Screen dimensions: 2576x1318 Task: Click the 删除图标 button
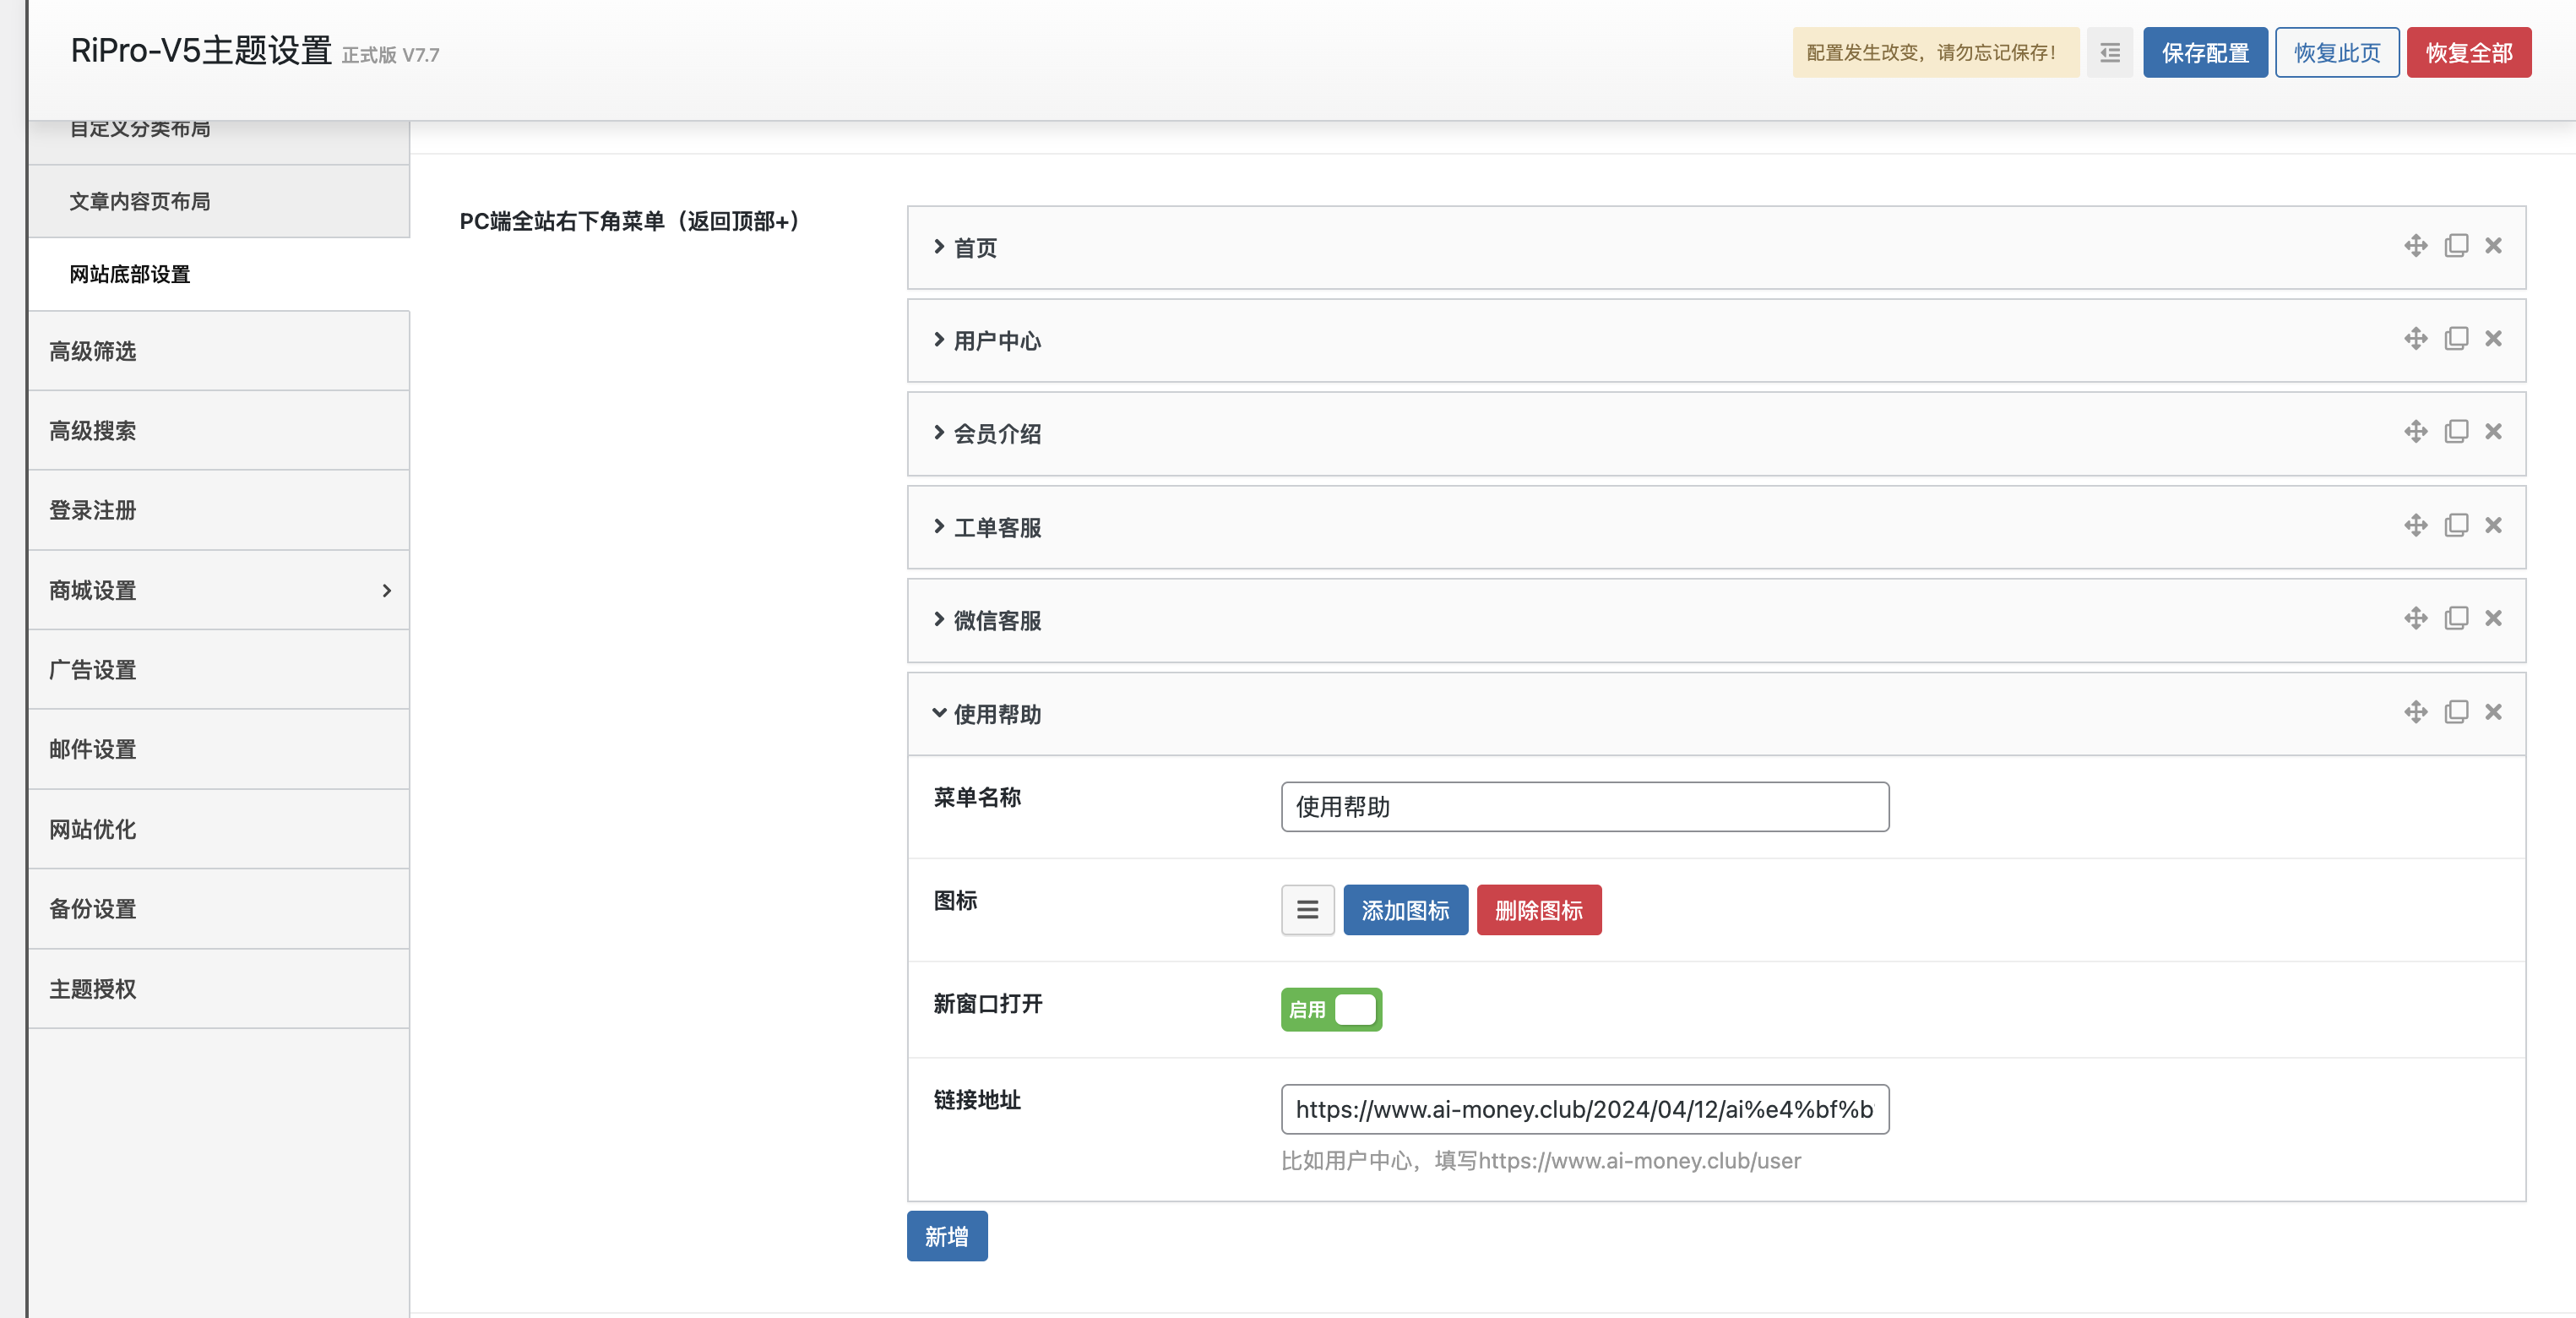coord(1539,910)
